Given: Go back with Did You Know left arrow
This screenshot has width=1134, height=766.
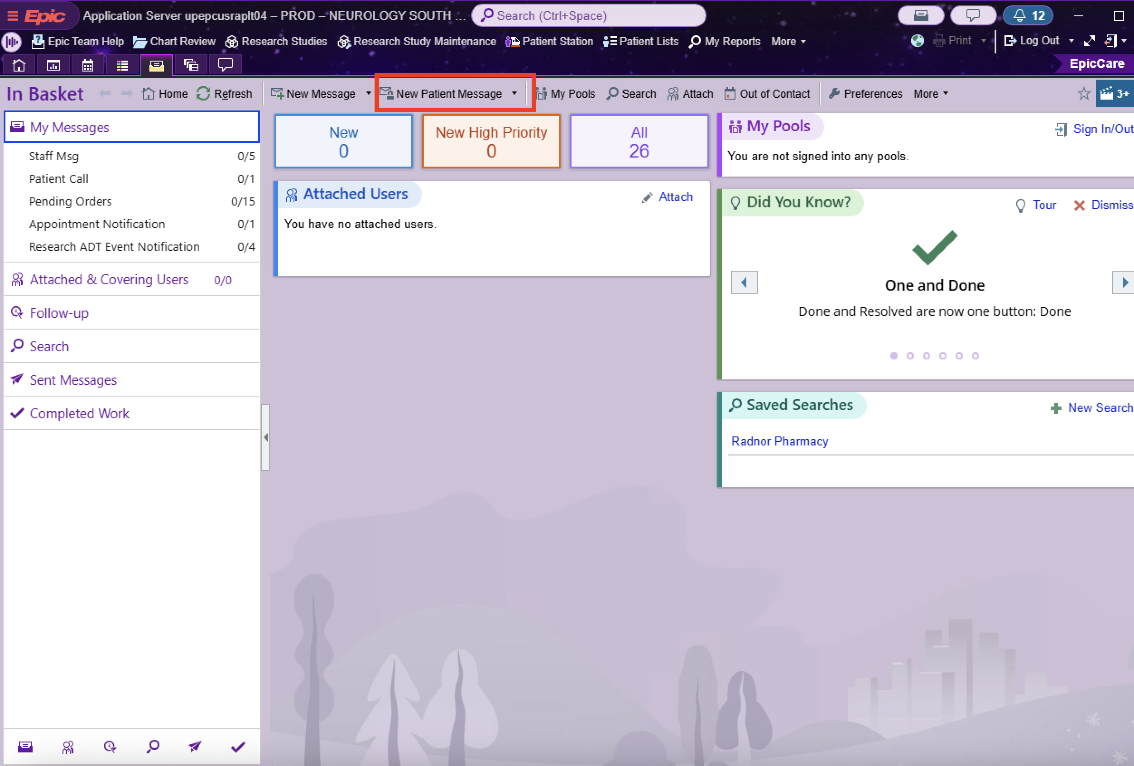Looking at the screenshot, I should 744,282.
